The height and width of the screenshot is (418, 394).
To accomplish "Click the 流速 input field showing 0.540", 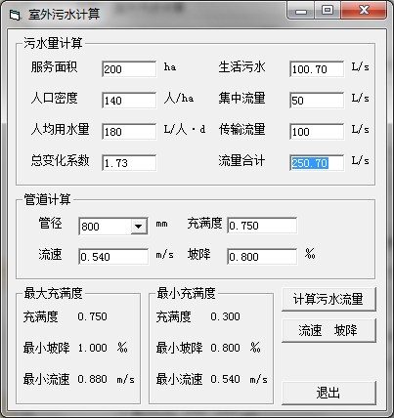I will pyautogui.click(x=113, y=257).
